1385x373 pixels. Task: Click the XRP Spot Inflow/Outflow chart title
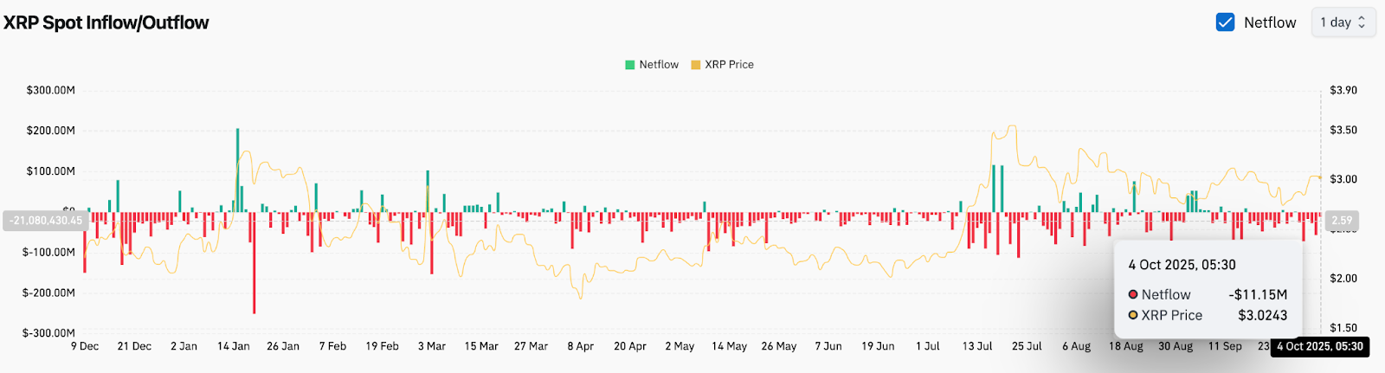click(x=106, y=23)
